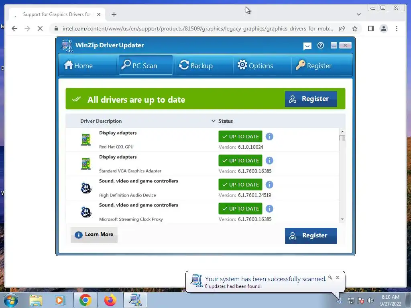Open the Chrome three-dot menu
This screenshot has width=411, height=308.
[x=397, y=28]
